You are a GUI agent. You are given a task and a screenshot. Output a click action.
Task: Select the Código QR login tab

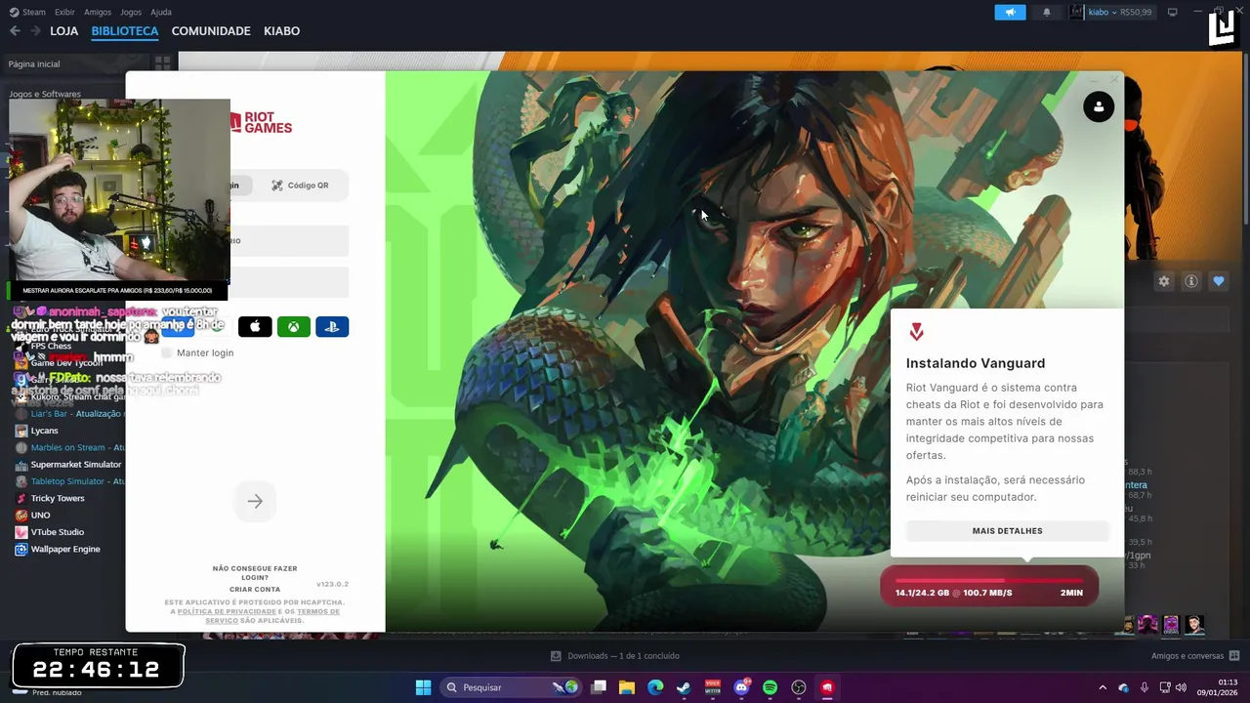pos(300,186)
